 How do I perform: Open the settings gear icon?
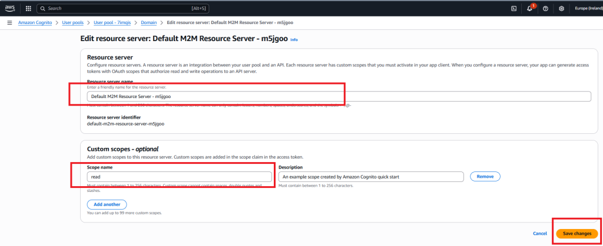pyautogui.click(x=561, y=9)
